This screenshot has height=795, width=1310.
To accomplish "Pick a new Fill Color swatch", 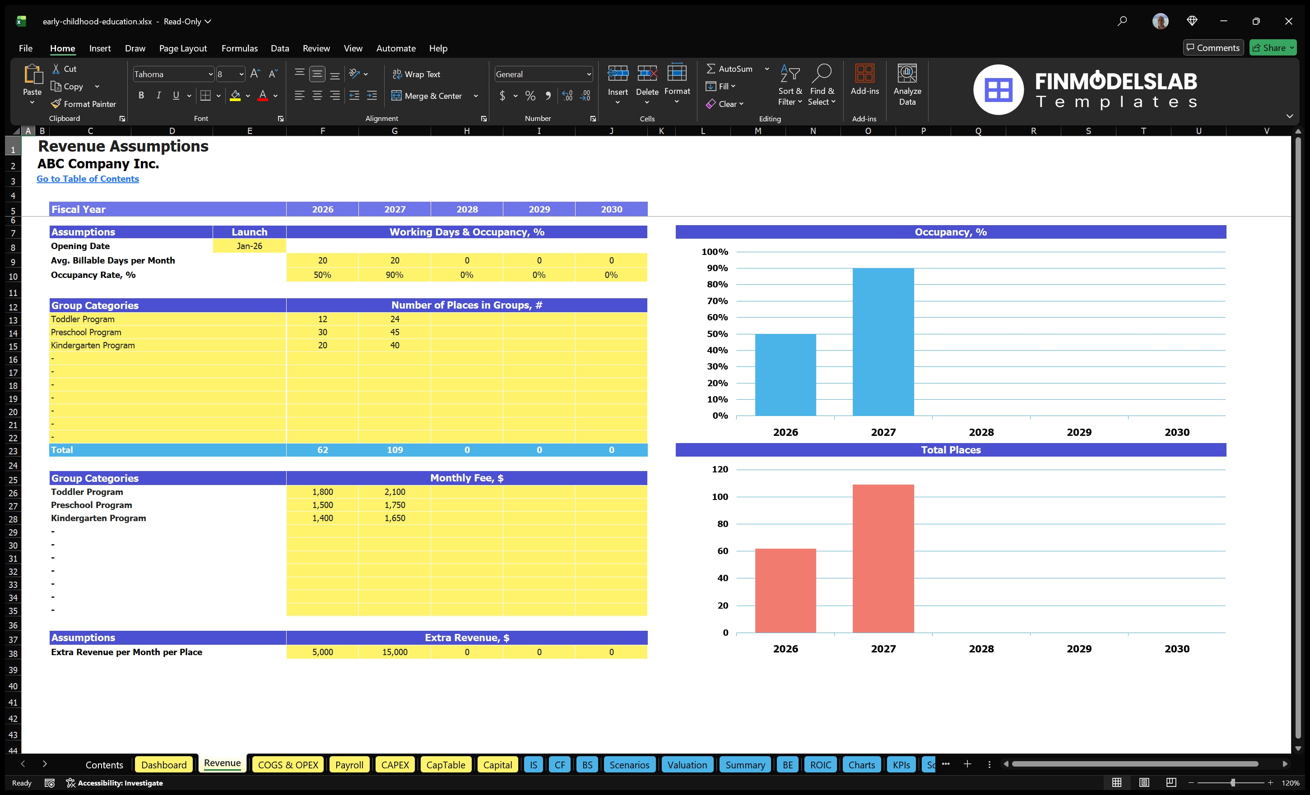I will pyautogui.click(x=247, y=96).
